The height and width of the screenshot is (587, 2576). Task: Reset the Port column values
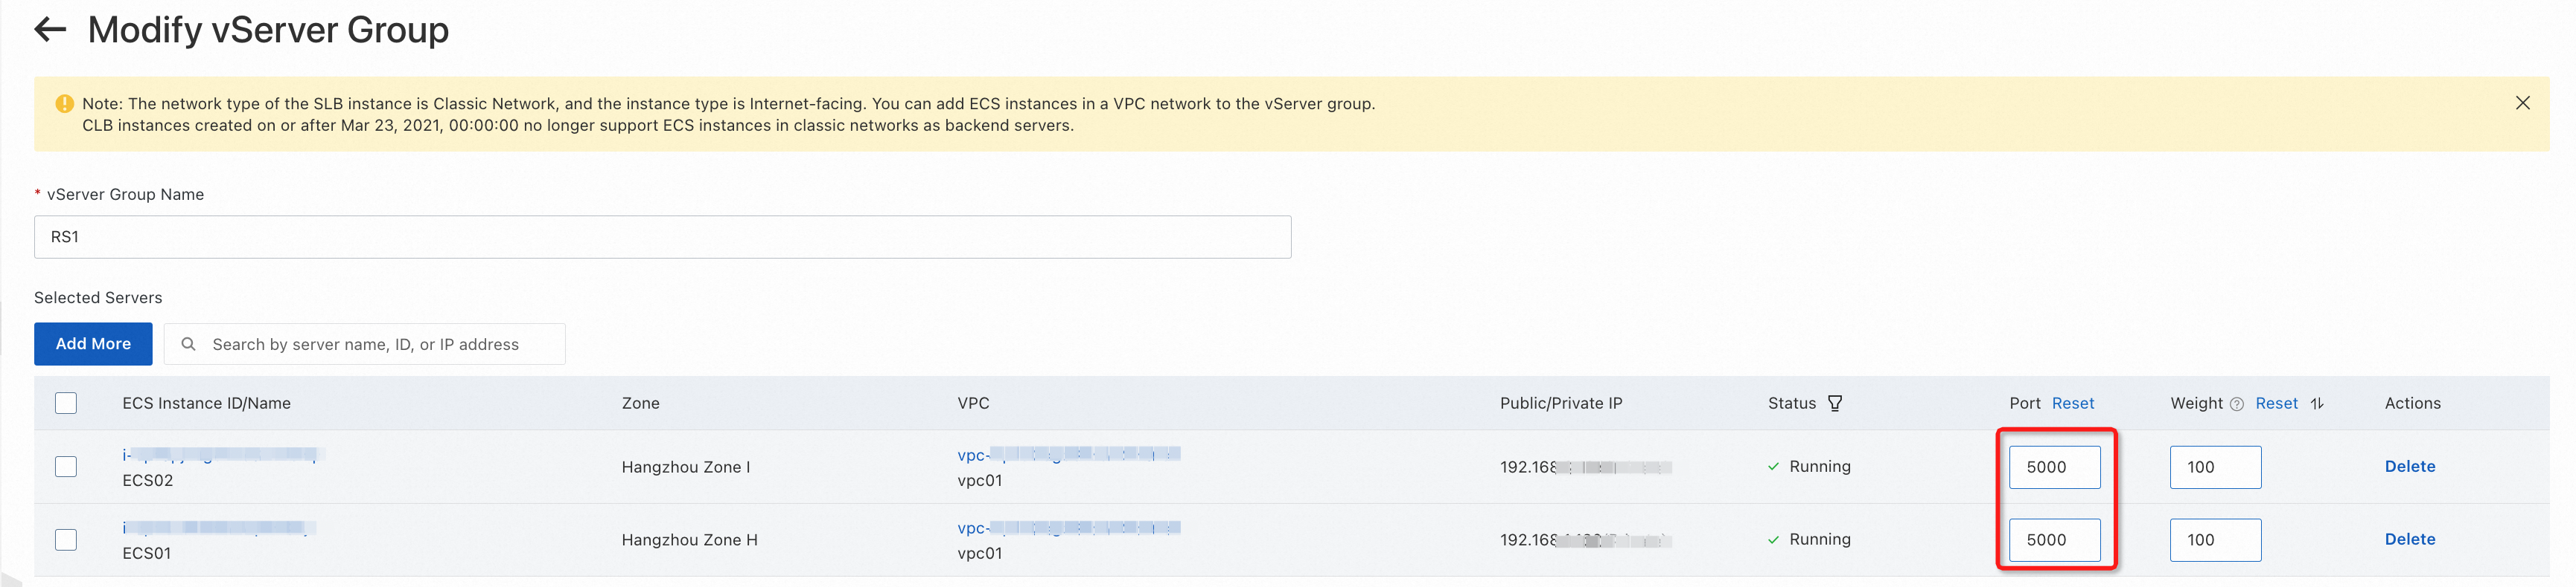(2072, 403)
